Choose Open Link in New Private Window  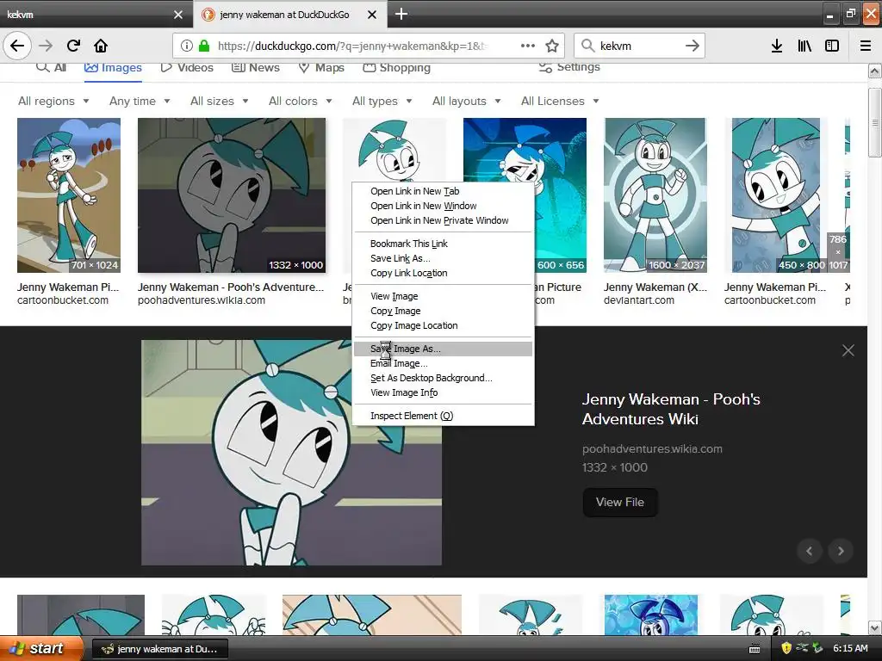pyautogui.click(x=443, y=220)
